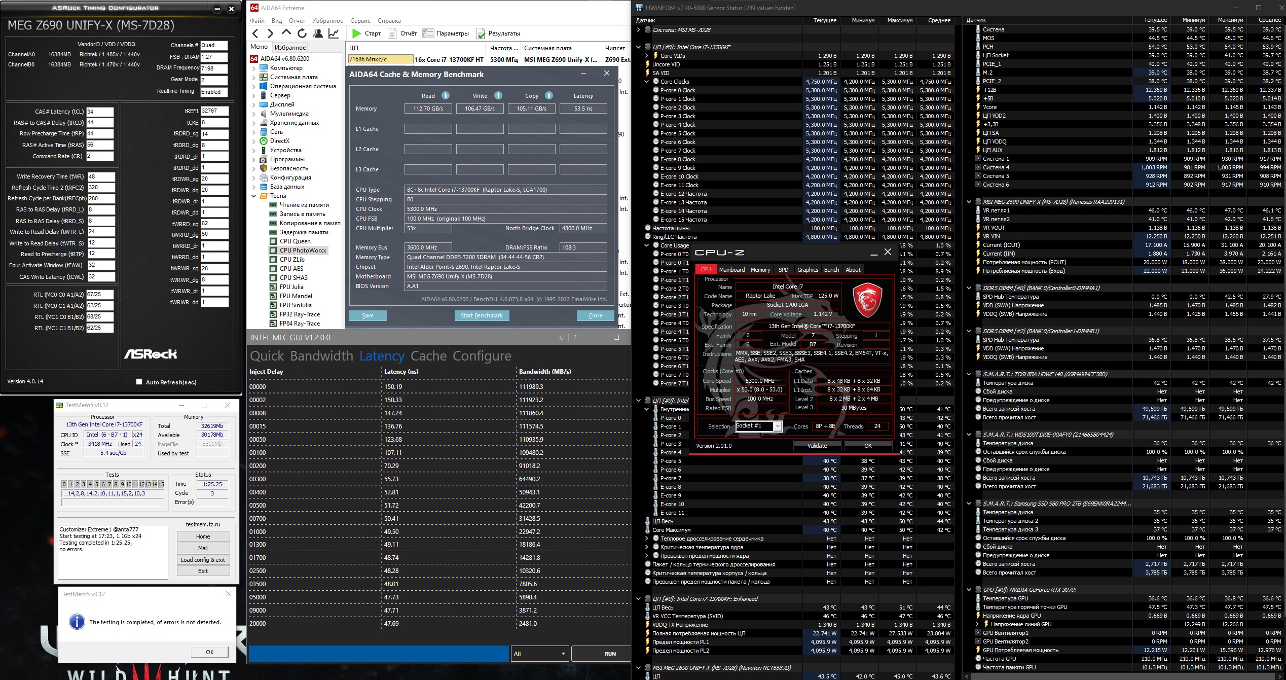The height and width of the screenshot is (680, 1286).
Task: Click the blue progress bar in Intel MLC
Action: [x=378, y=654]
